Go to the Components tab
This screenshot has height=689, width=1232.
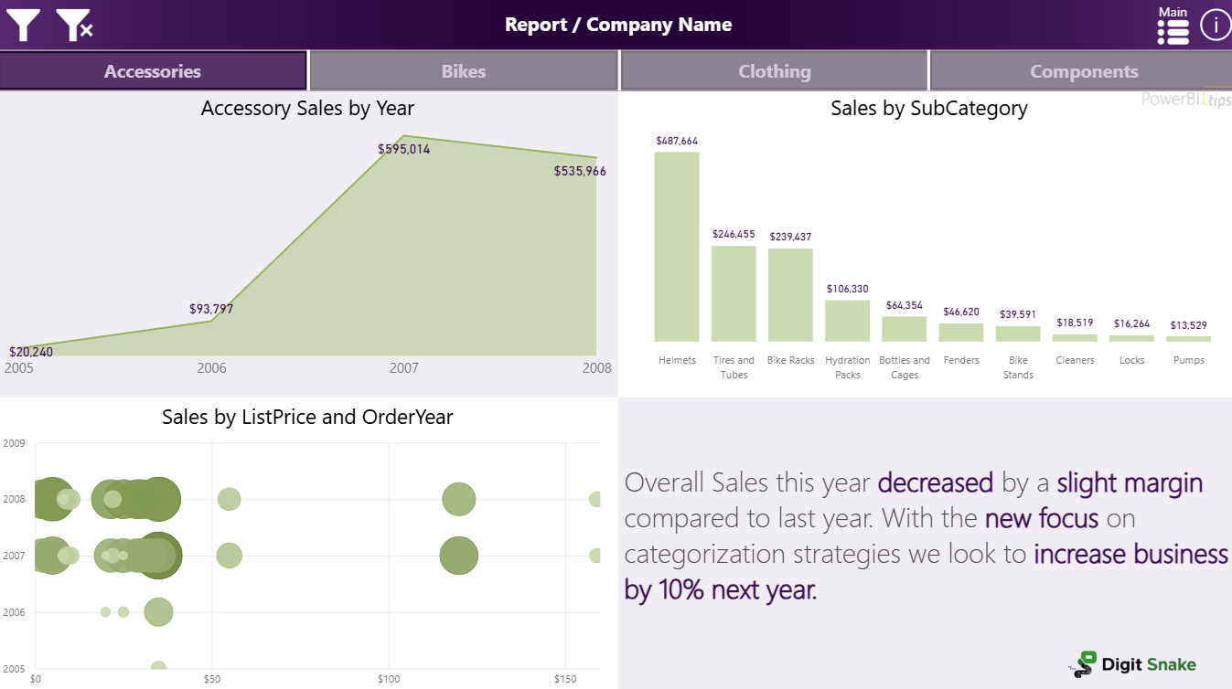pyautogui.click(x=1084, y=71)
